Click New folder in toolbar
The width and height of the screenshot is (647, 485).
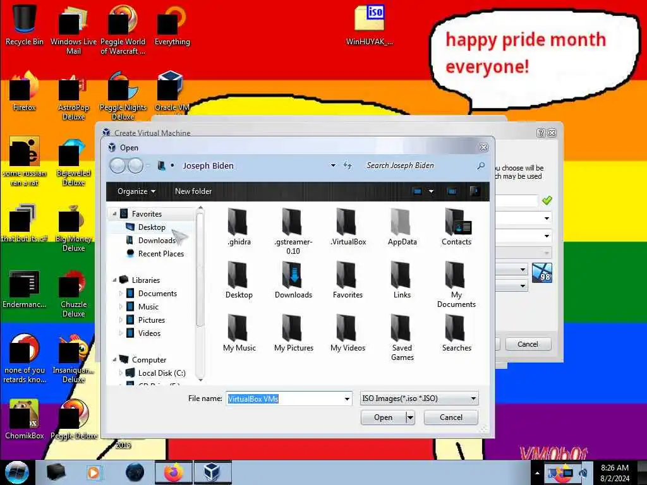pyautogui.click(x=193, y=191)
